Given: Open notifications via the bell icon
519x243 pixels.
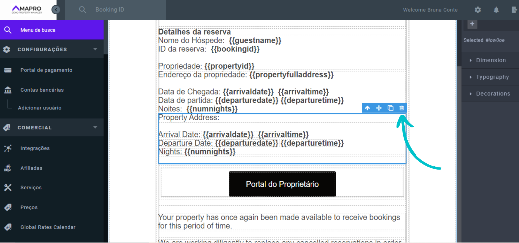Looking at the screenshot, I should point(497,10).
